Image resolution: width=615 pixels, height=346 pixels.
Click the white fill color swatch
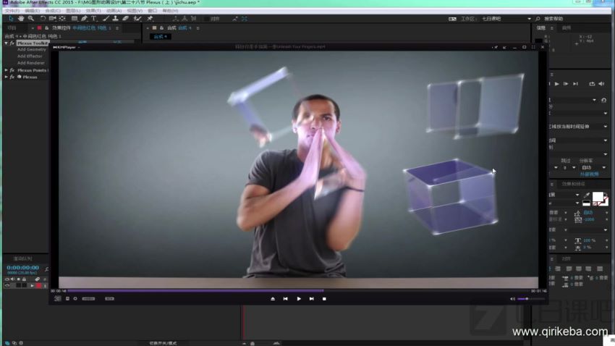[x=598, y=197]
